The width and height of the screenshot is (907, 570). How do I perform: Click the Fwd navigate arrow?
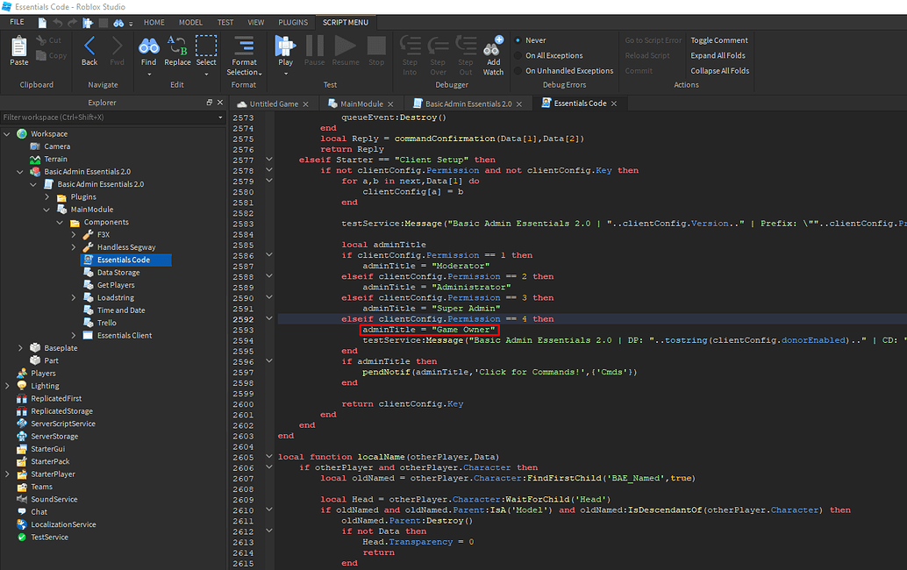pos(117,46)
